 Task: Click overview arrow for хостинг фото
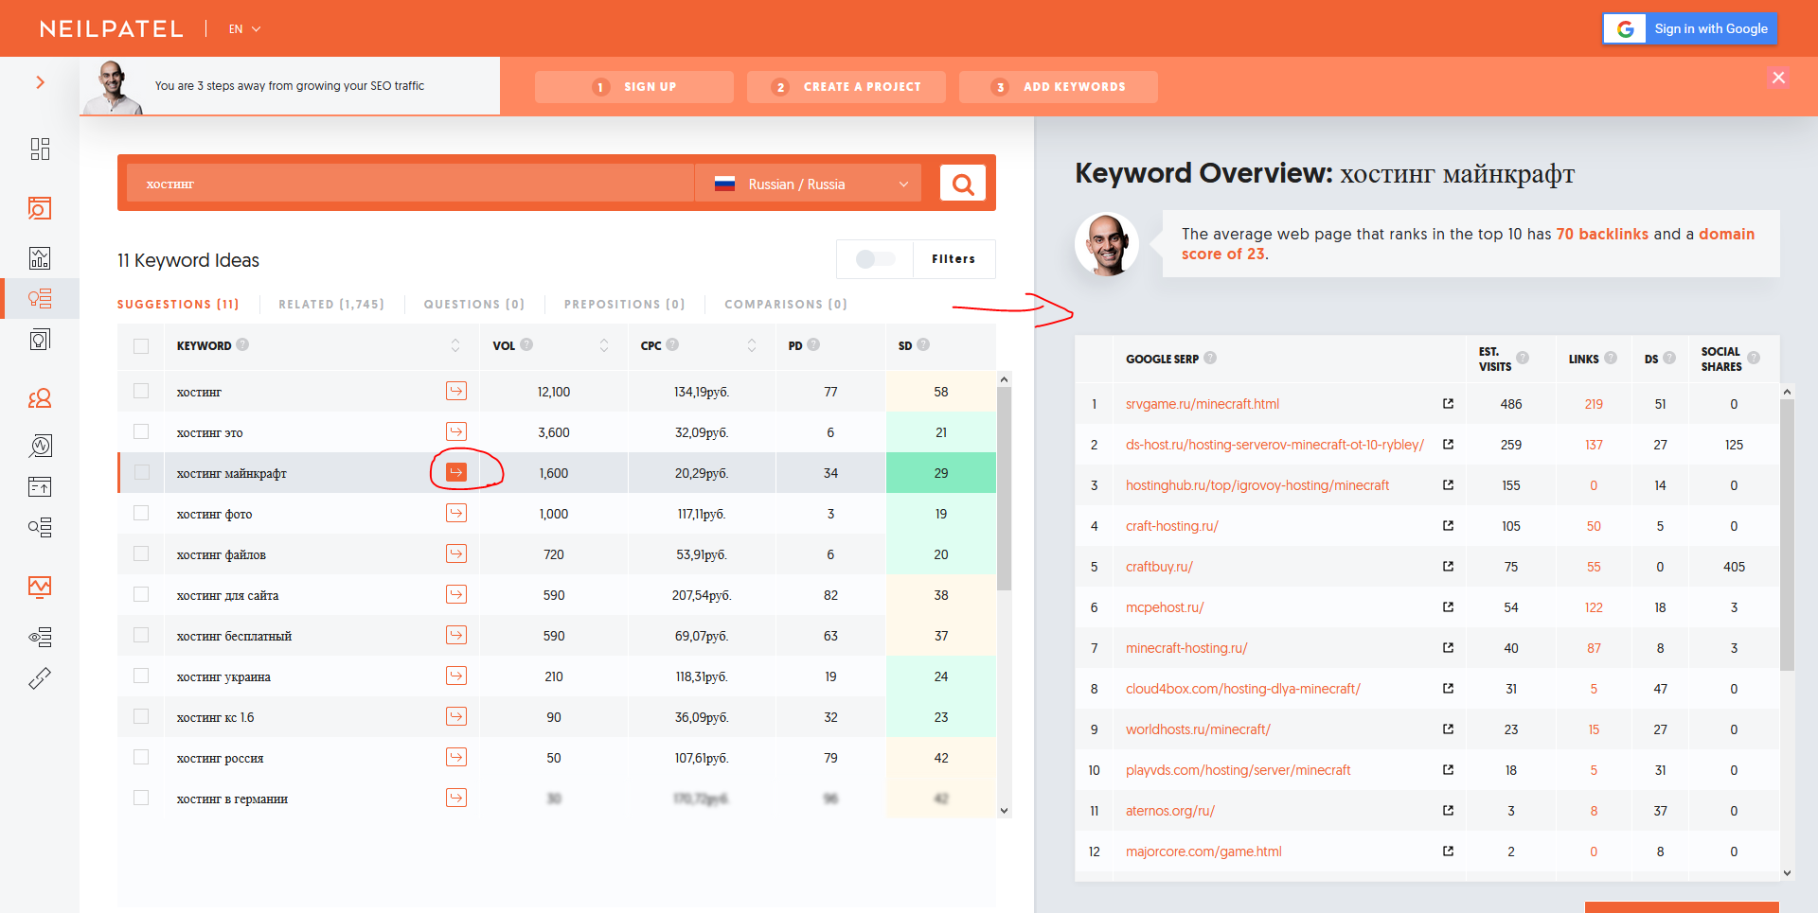[456, 513]
